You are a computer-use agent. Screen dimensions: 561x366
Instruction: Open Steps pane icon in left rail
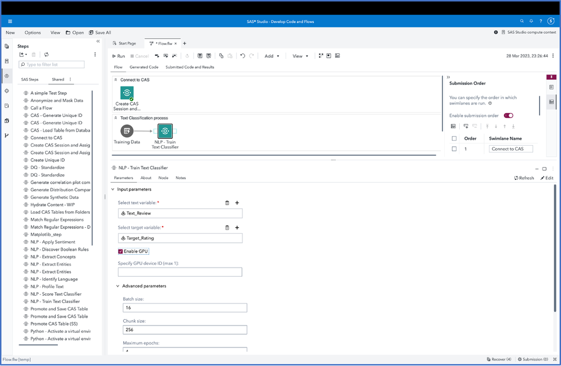point(7,76)
